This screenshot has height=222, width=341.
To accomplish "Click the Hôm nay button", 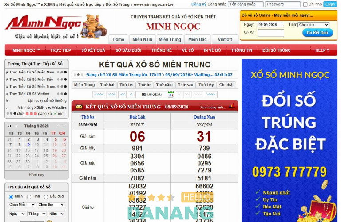I will tap(36, 175).
